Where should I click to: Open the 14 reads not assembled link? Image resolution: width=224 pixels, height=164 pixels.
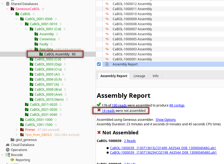coord(108,110)
